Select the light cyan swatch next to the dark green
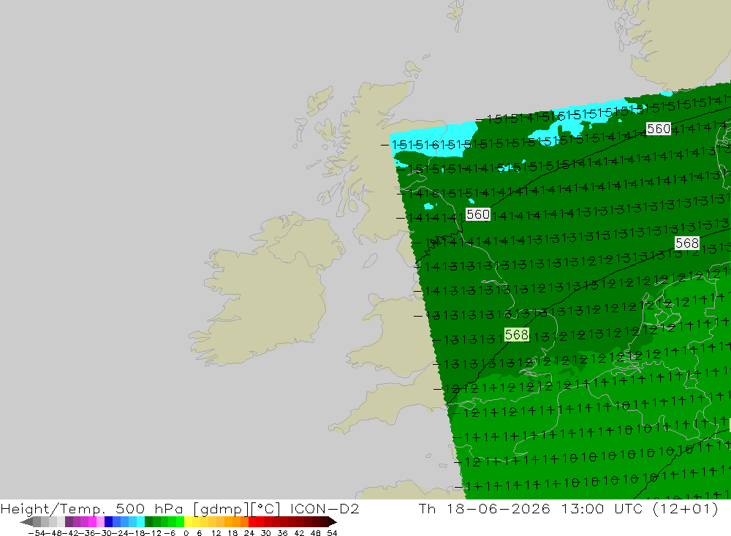731x536 pixels. 140,521
